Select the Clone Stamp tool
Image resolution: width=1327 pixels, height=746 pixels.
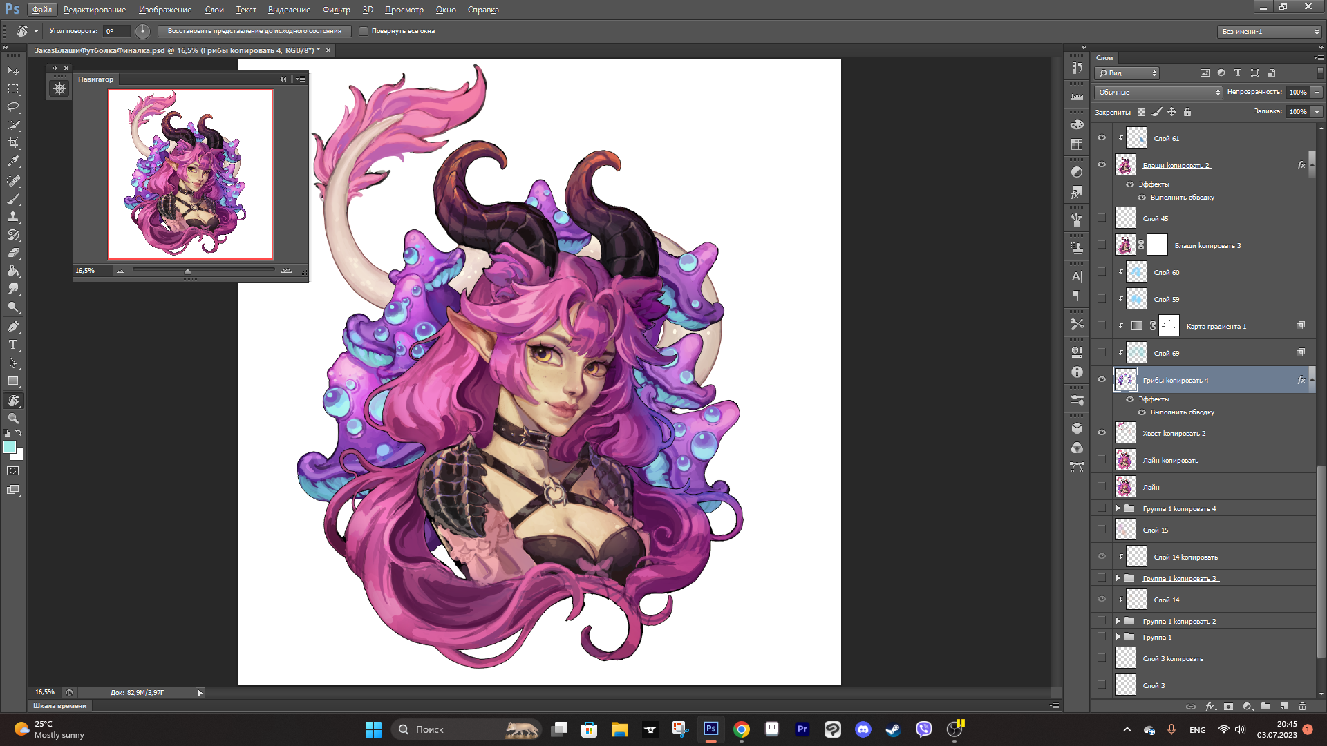coord(13,217)
